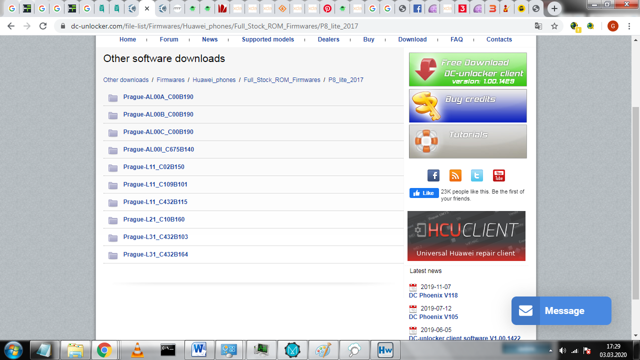Open the Chrome three-dot menu
Image resolution: width=640 pixels, height=360 pixels.
629,26
